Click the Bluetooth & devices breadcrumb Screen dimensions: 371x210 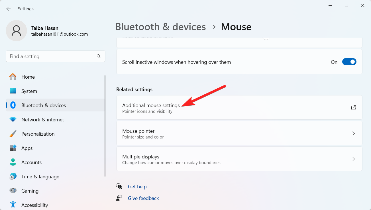tap(160, 26)
